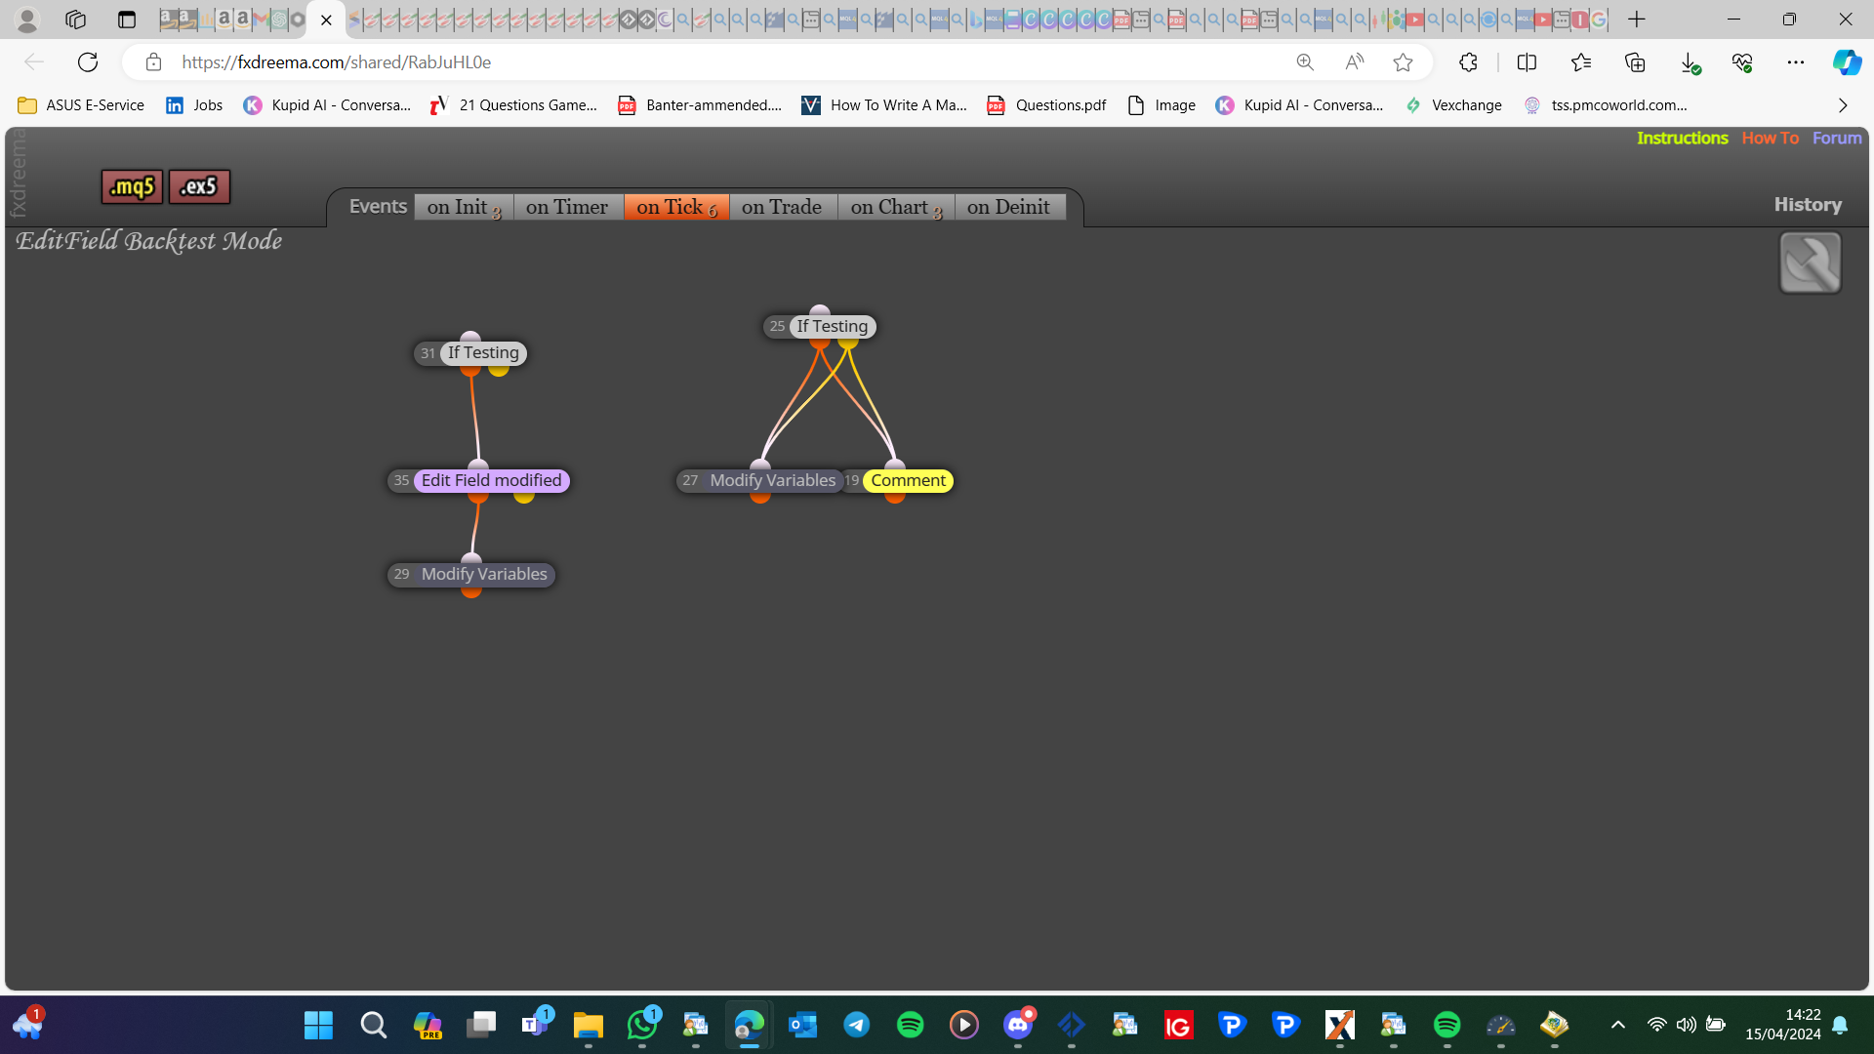Open Settings and more ellipsis menu
The width and height of the screenshot is (1874, 1054).
click(1796, 62)
